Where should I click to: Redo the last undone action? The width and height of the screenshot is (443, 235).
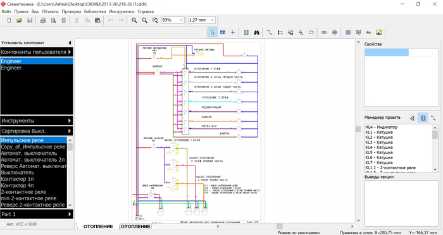121,20
